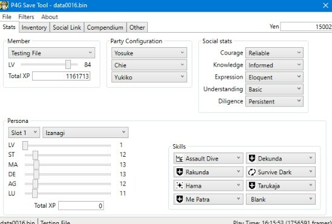332x224 pixels.
Task: Open the persona Slot 1 dropdown
Action: 24,133
